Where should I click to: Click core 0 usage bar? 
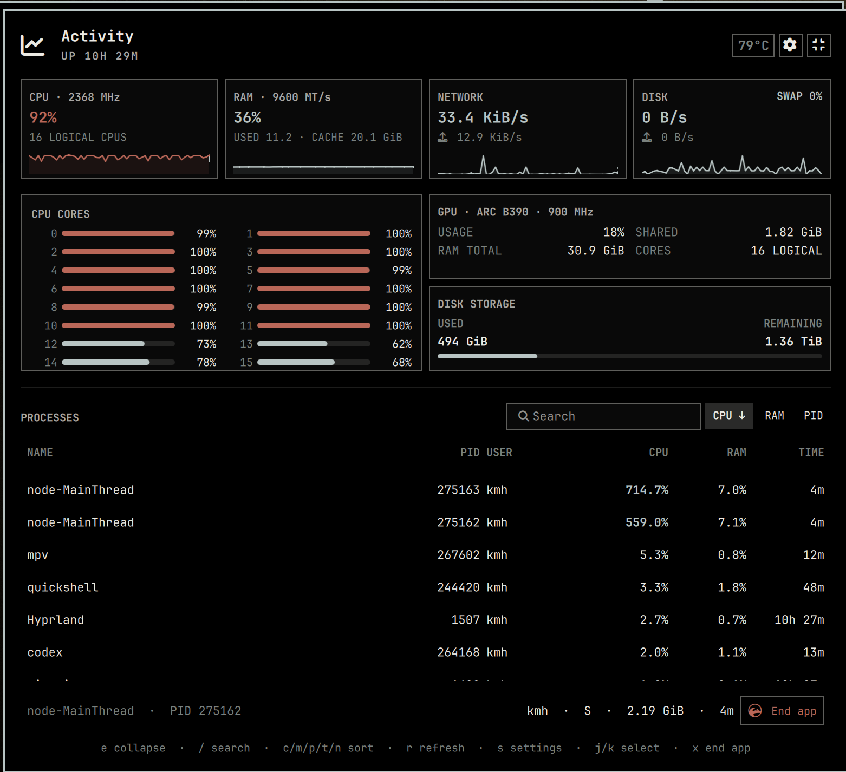click(118, 233)
